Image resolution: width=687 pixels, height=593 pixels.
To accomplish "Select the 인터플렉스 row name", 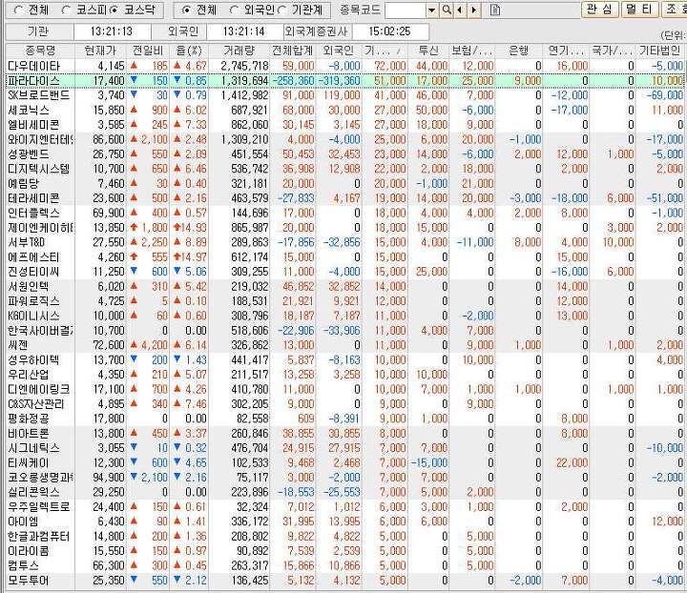I will [33, 214].
